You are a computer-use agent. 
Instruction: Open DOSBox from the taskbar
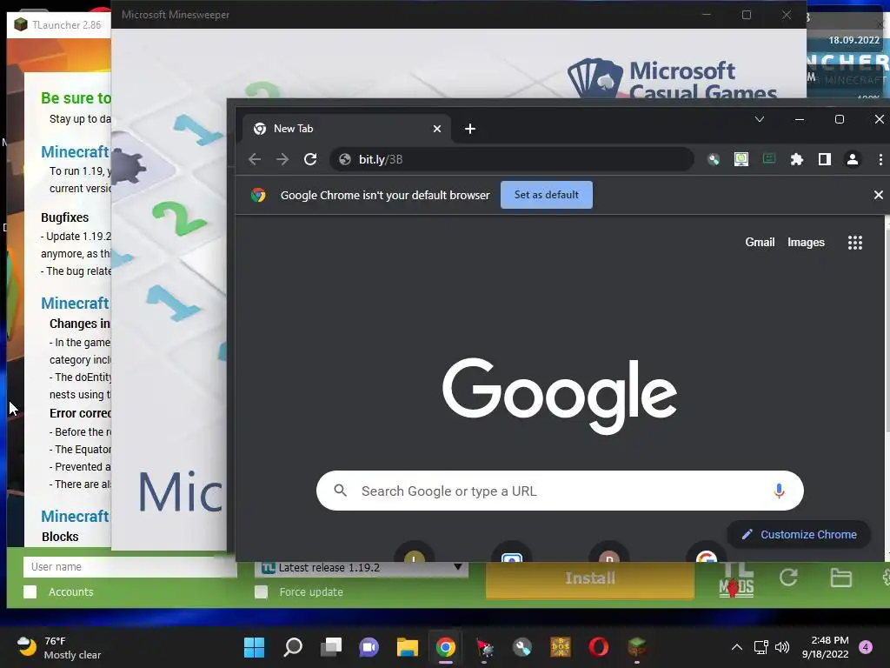(561, 647)
